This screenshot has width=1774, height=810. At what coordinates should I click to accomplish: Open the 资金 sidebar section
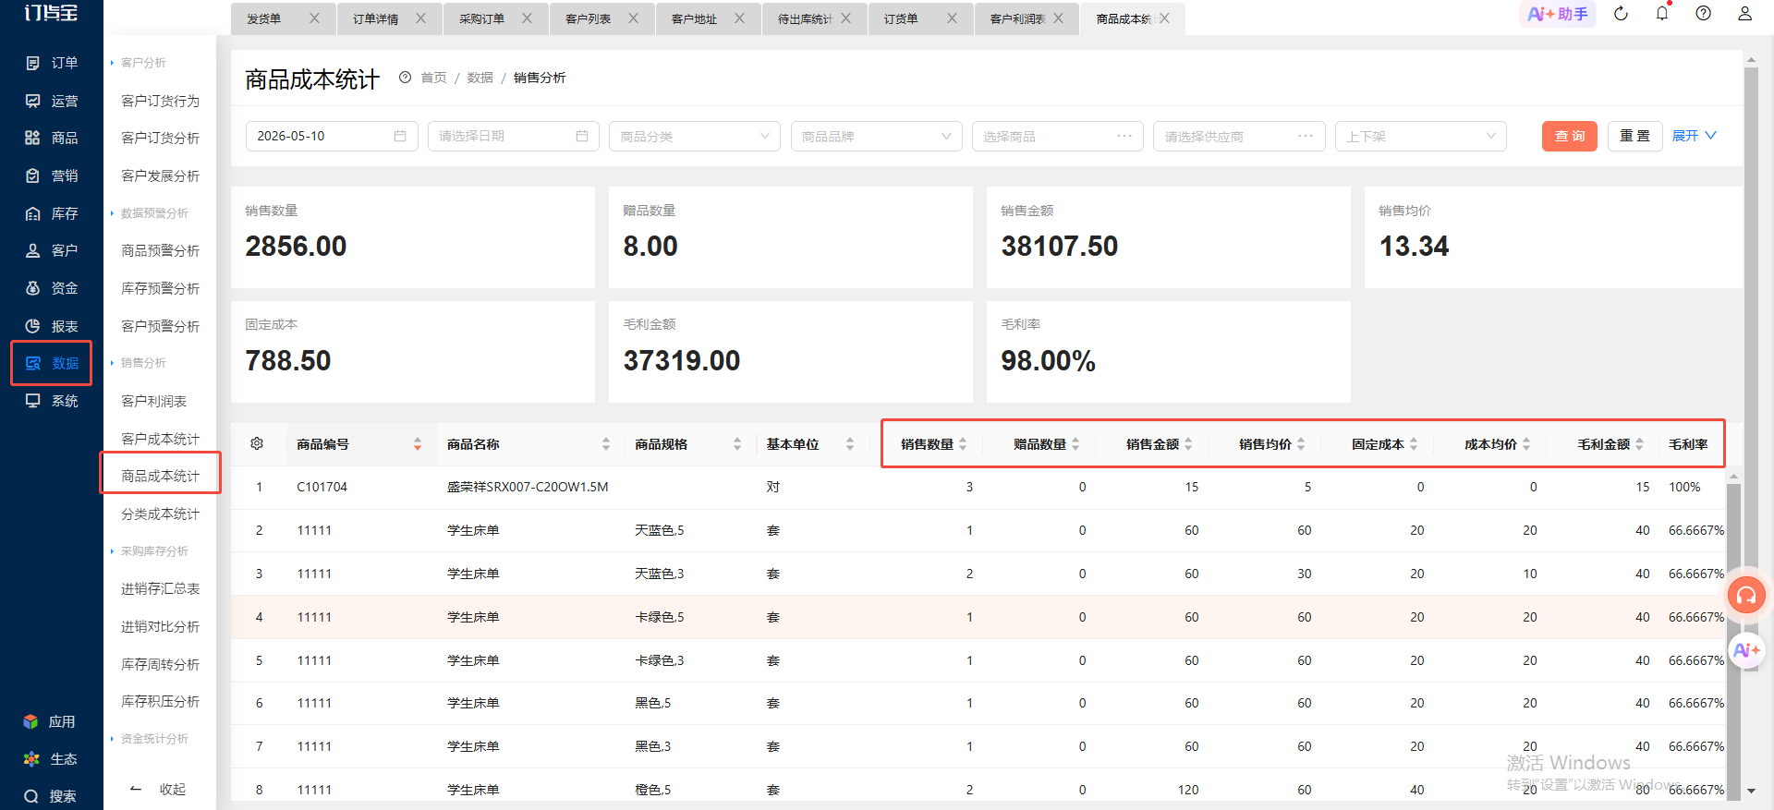point(52,288)
